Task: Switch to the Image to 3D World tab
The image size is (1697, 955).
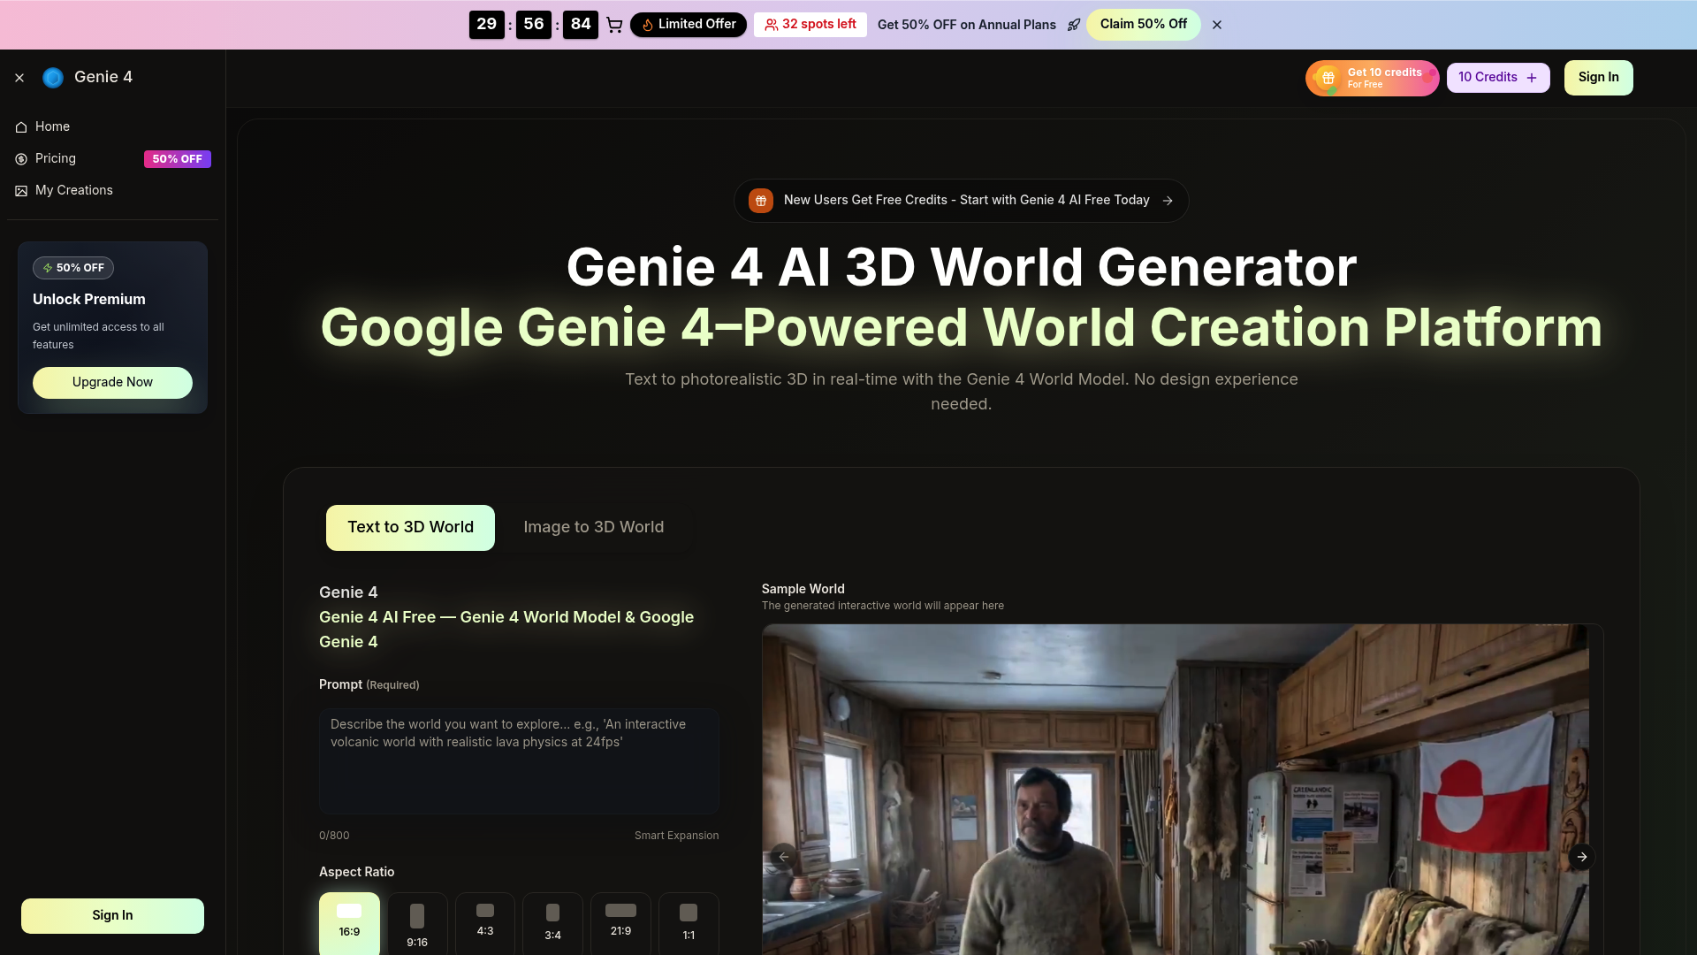Action: point(593,527)
